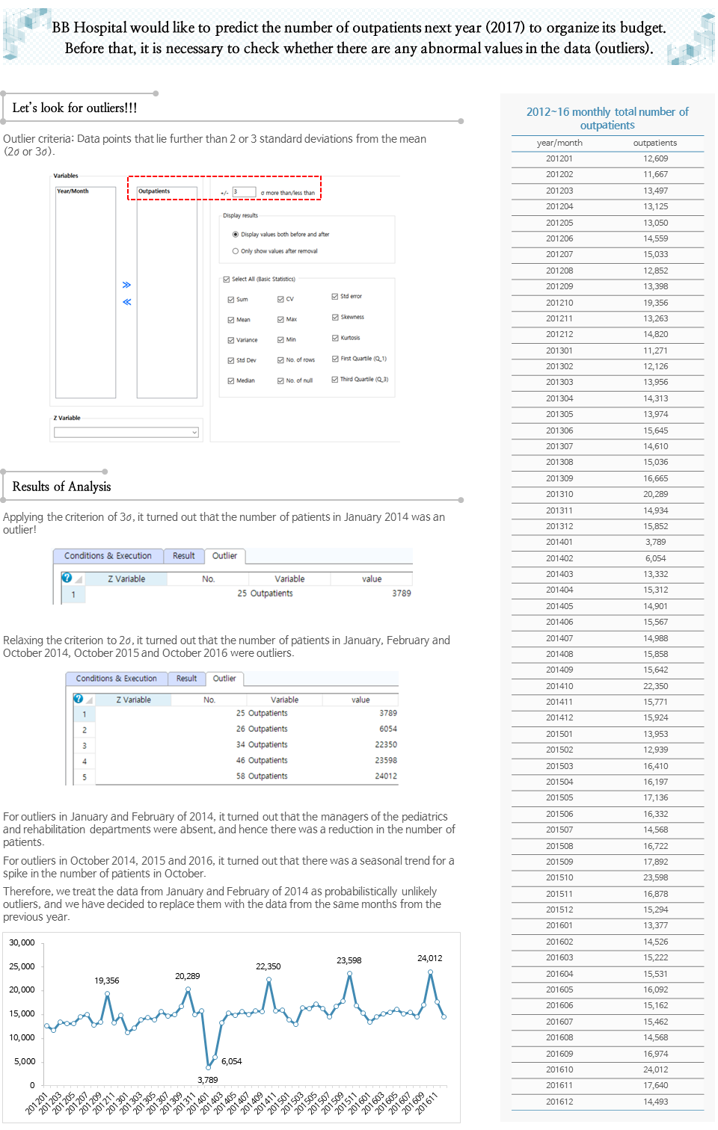Click 'Variable' column header in five-row table
Image resolution: width=718 pixels, height=1130 pixels.
pyautogui.click(x=284, y=700)
